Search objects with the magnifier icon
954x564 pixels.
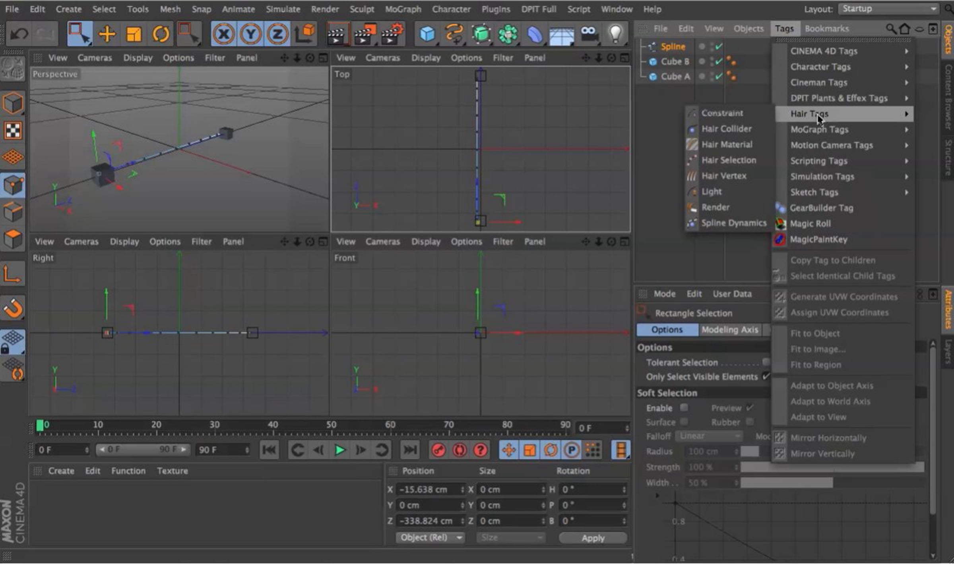[891, 29]
